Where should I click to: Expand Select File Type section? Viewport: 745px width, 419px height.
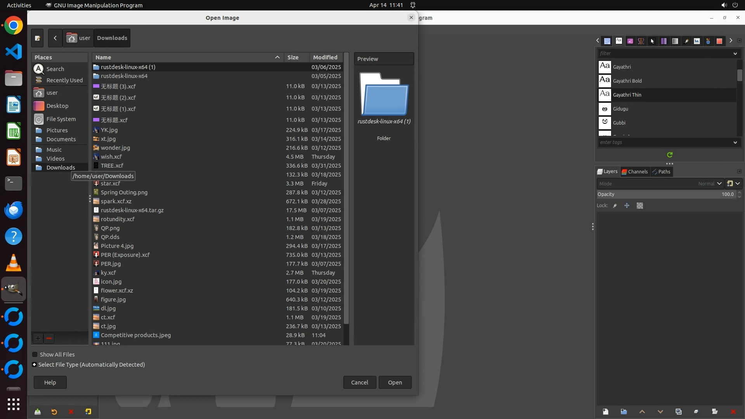click(35, 365)
